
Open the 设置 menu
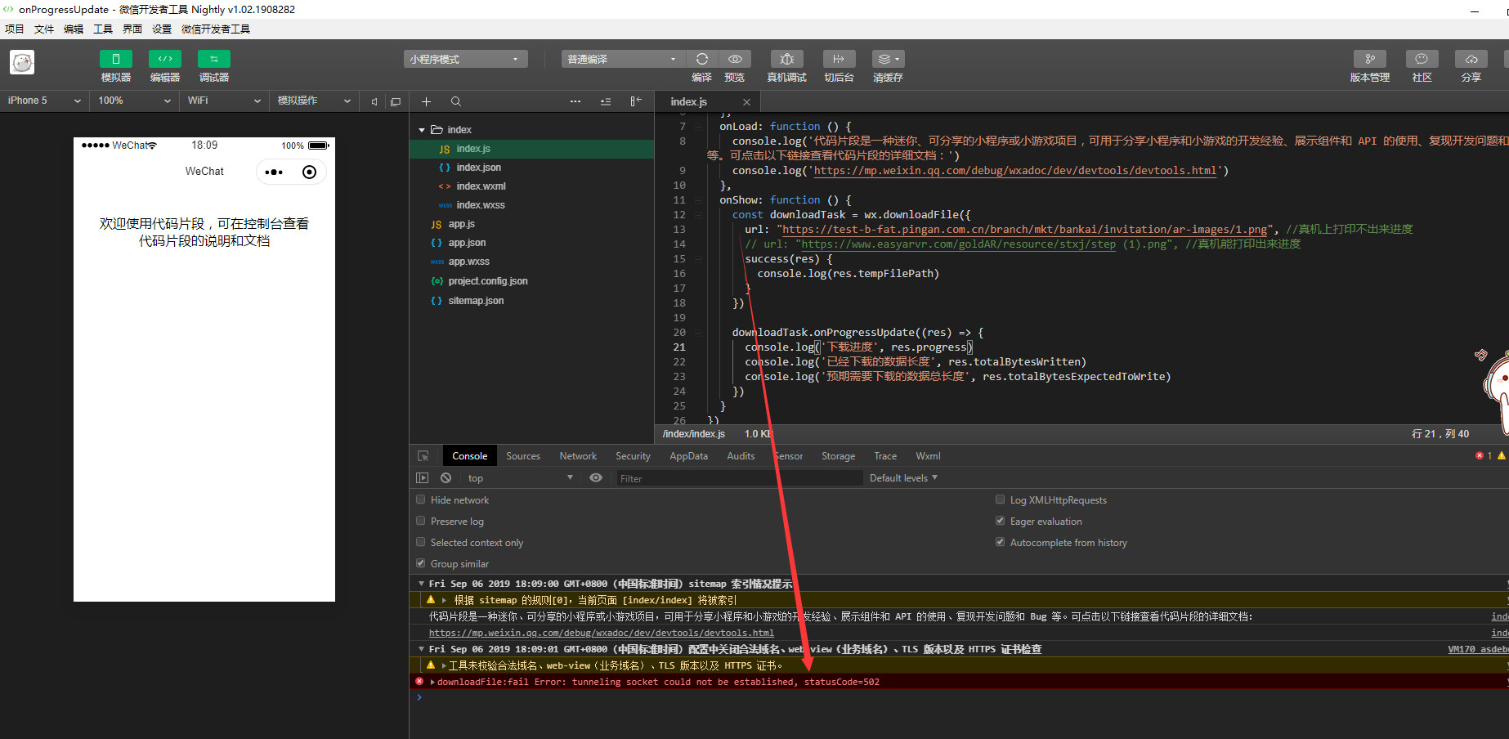click(162, 29)
